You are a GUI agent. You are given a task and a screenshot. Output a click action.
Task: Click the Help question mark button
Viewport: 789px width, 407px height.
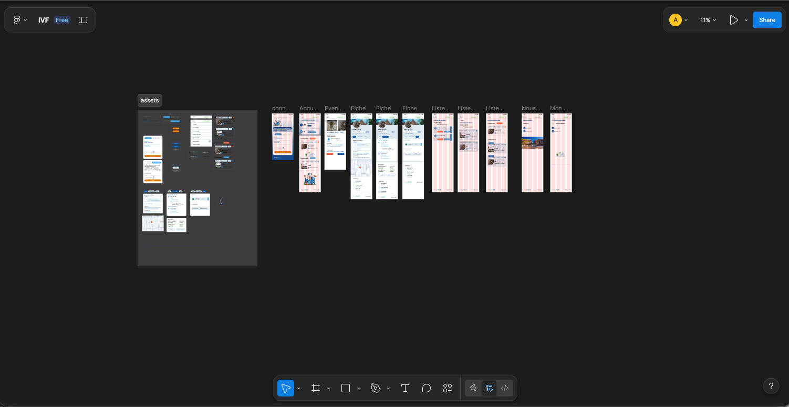[x=771, y=387]
